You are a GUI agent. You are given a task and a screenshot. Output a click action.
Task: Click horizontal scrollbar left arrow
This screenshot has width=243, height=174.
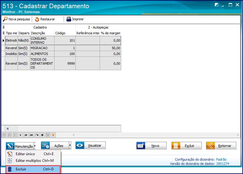point(74,135)
